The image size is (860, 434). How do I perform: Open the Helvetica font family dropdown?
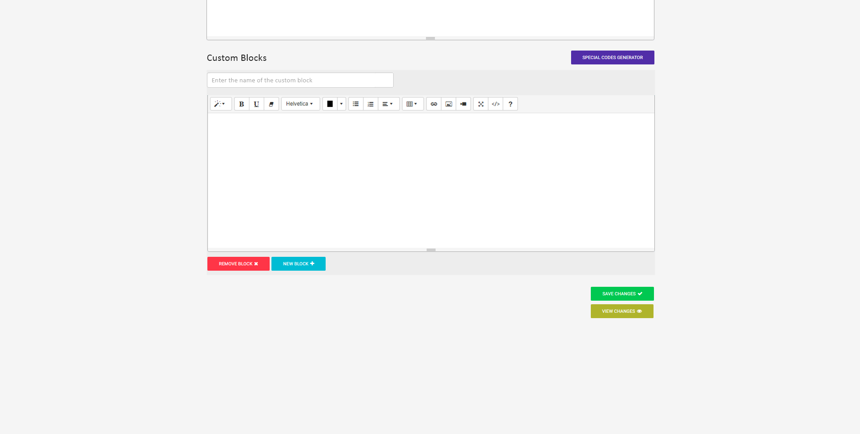click(x=300, y=104)
